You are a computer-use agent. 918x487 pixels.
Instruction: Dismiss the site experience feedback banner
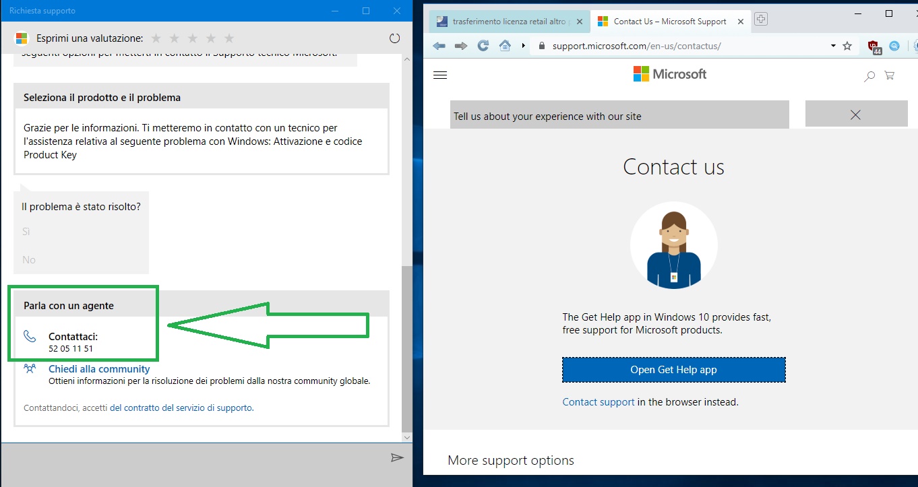pos(856,115)
